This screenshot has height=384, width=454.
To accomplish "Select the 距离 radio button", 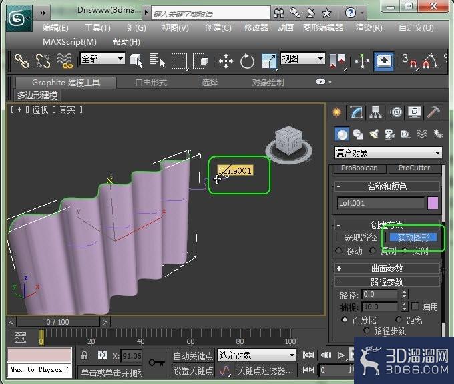I will point(399,320).
